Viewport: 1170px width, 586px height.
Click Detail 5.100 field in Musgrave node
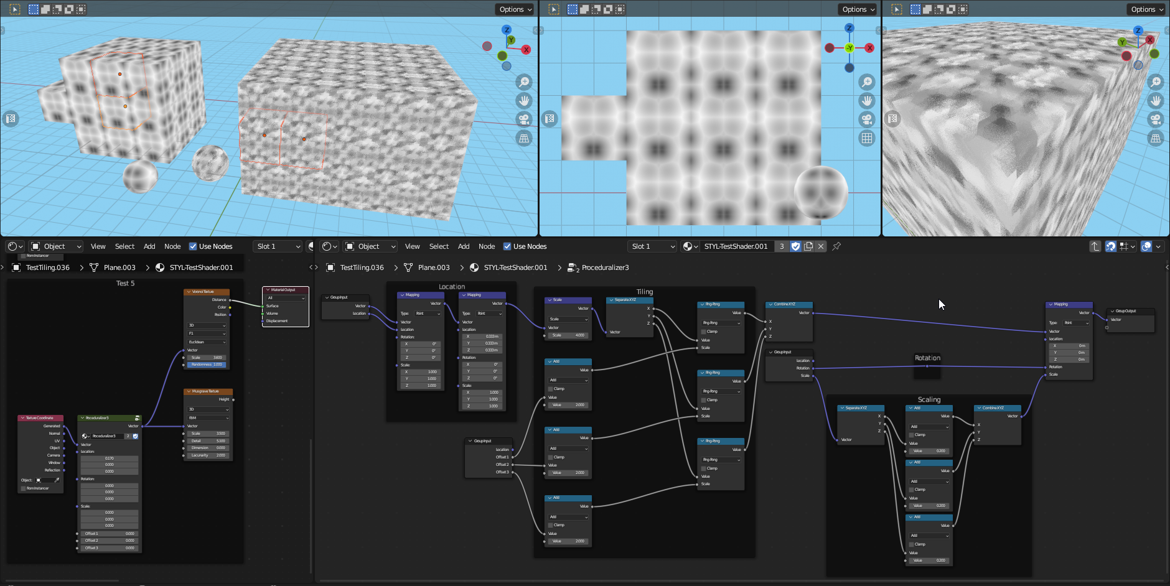(208, 441)
